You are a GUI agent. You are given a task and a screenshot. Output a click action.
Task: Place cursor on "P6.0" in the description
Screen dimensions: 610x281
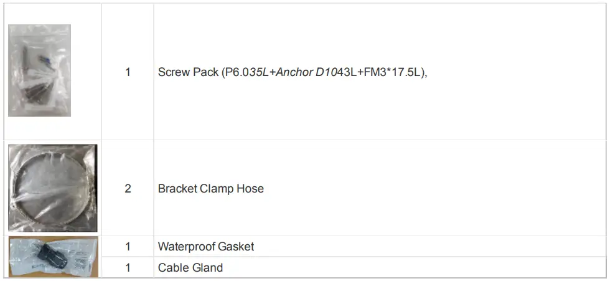233,72
